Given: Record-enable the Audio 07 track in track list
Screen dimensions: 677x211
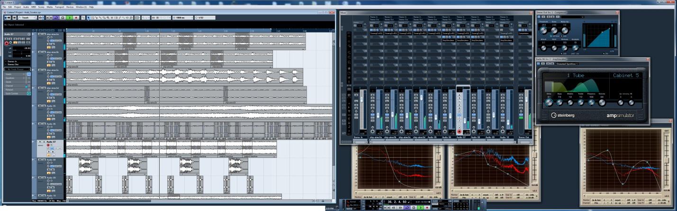Looking at the screenshot, I should tap(48, 145).
